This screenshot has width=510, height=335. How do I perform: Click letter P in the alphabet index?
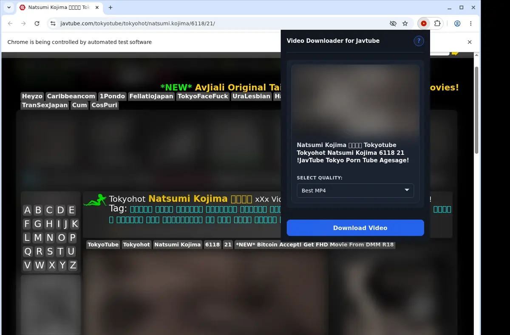pos(73,237)
